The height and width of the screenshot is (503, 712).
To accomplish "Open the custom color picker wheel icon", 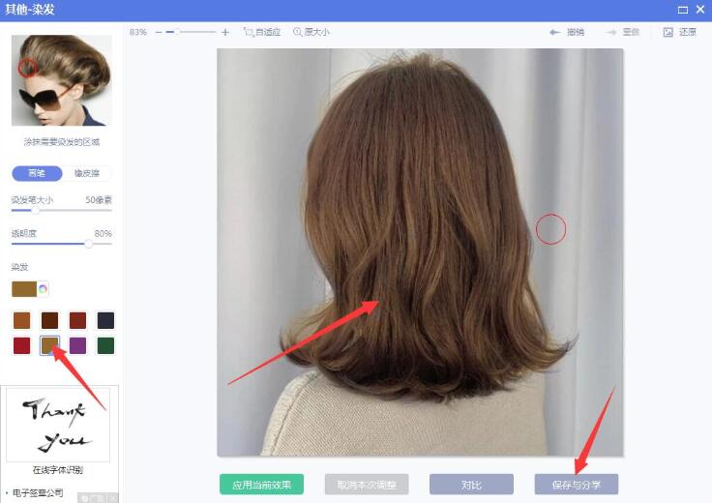I will pos(44,288).
